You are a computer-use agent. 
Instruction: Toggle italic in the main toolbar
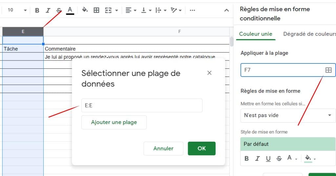[48, 10]
